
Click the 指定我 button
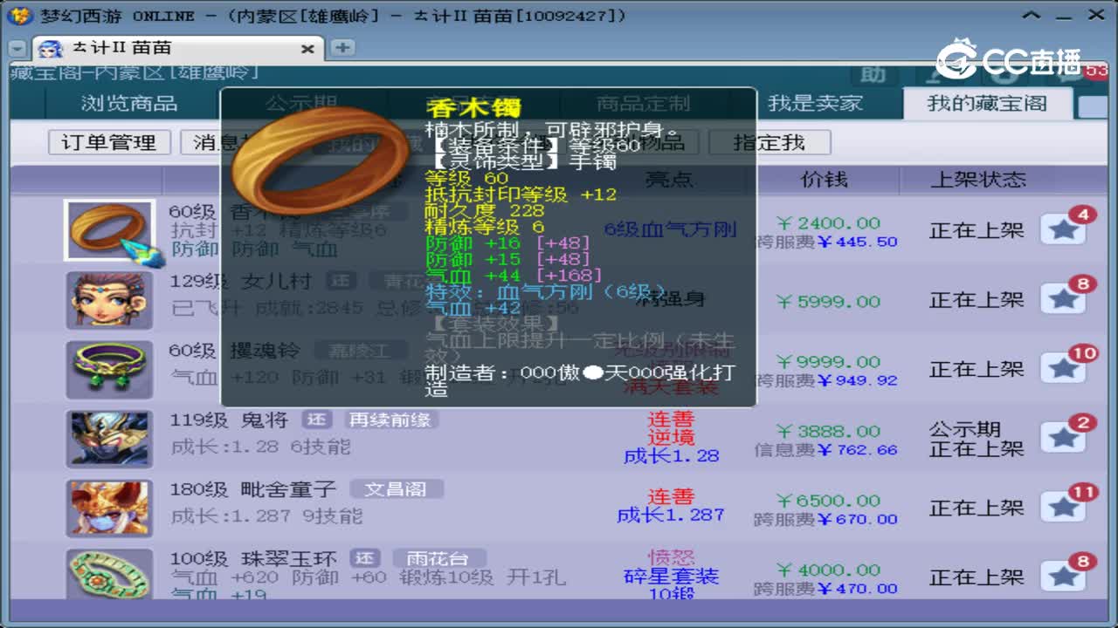click(x=769, y=142)
